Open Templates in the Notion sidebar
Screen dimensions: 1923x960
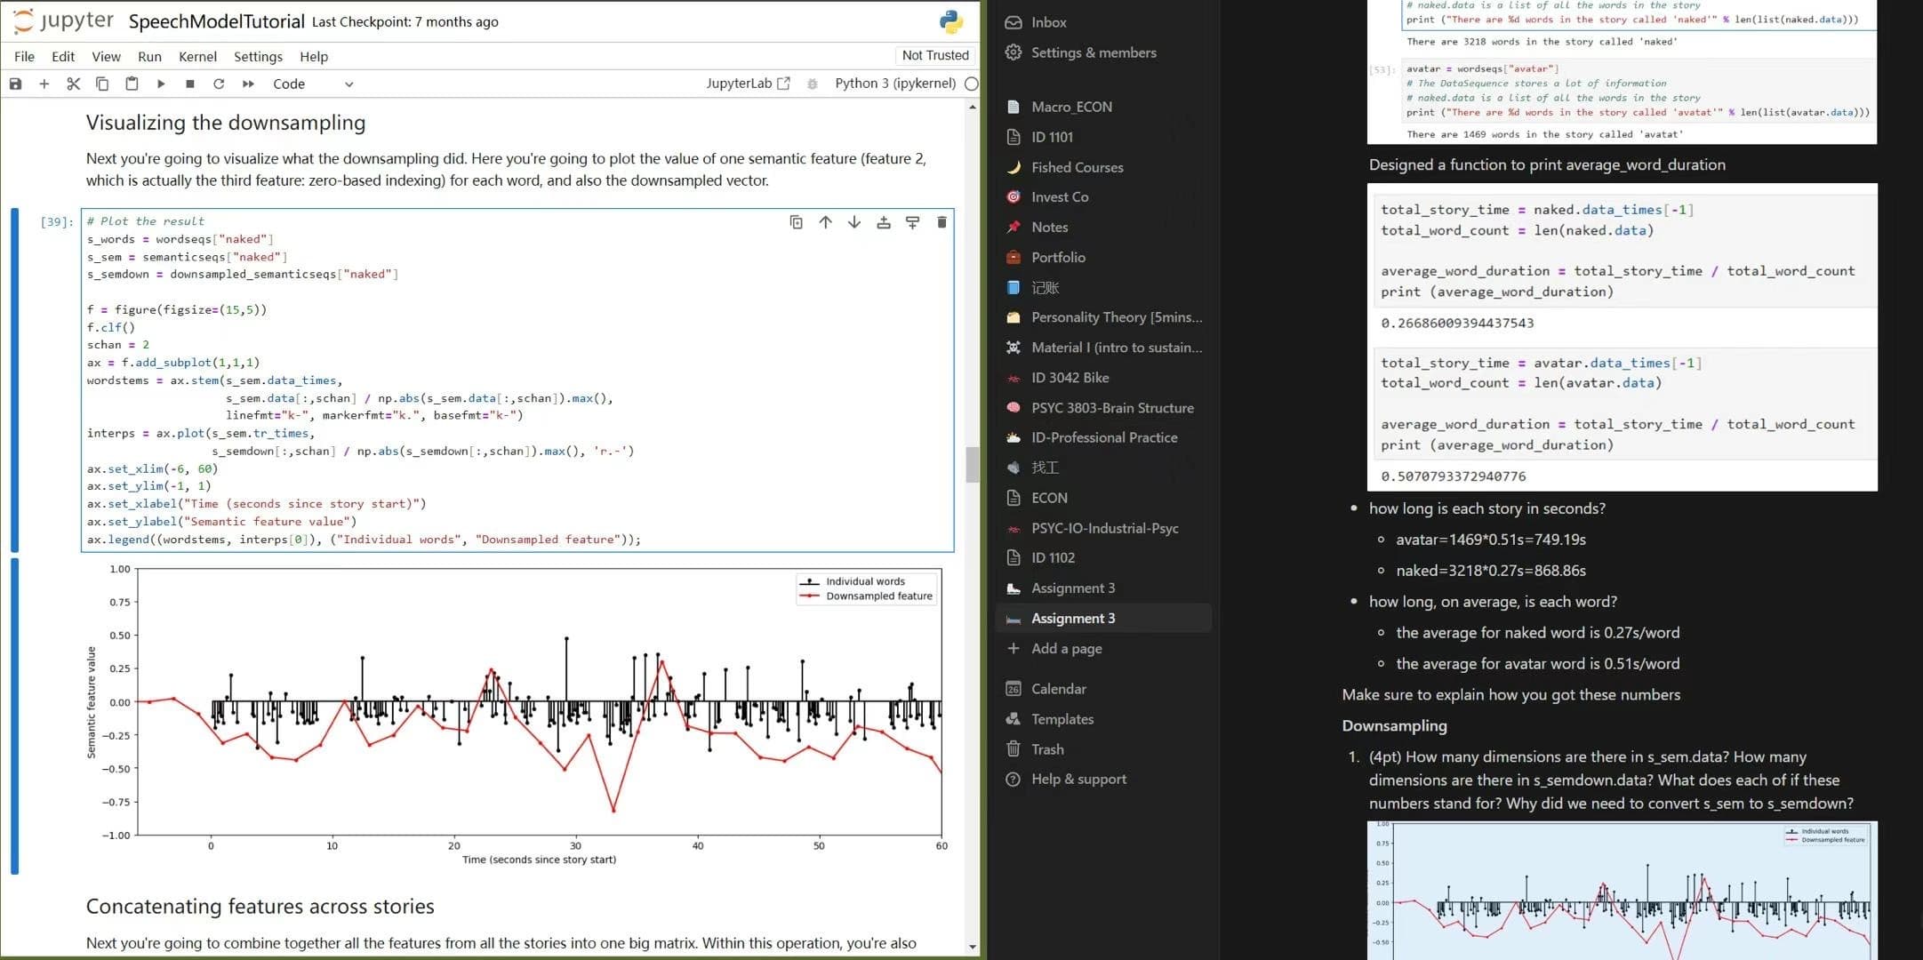(x=1062, y=719)
